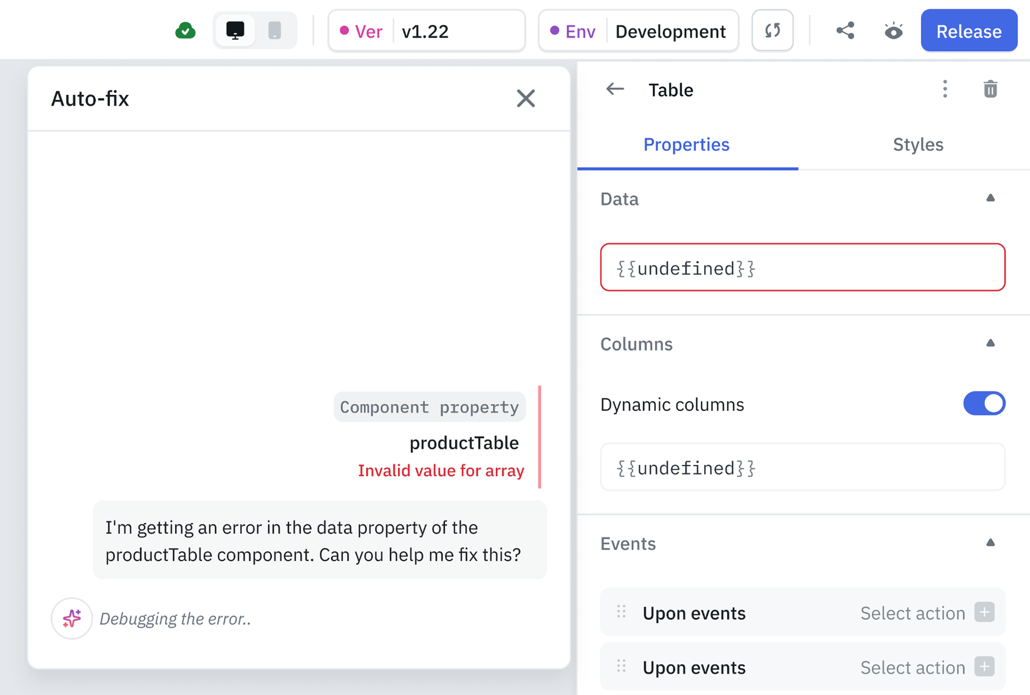1030x695 pixels.
Task: Delete the Table component via trash icon
Action: pyautogui.click(x=991, y=89)
